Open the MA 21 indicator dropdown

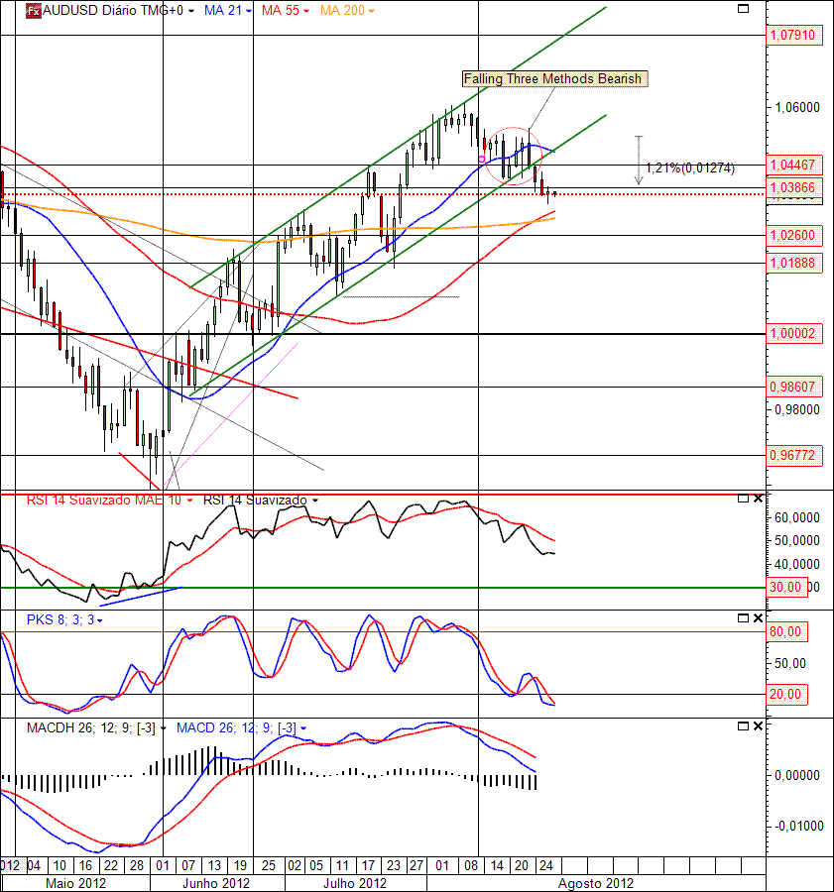coord(249,11)
